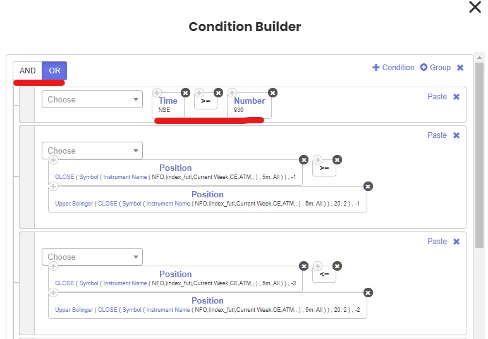Click the plus icon on the Time block
The image size is (488, 339).
pos(157,93)
